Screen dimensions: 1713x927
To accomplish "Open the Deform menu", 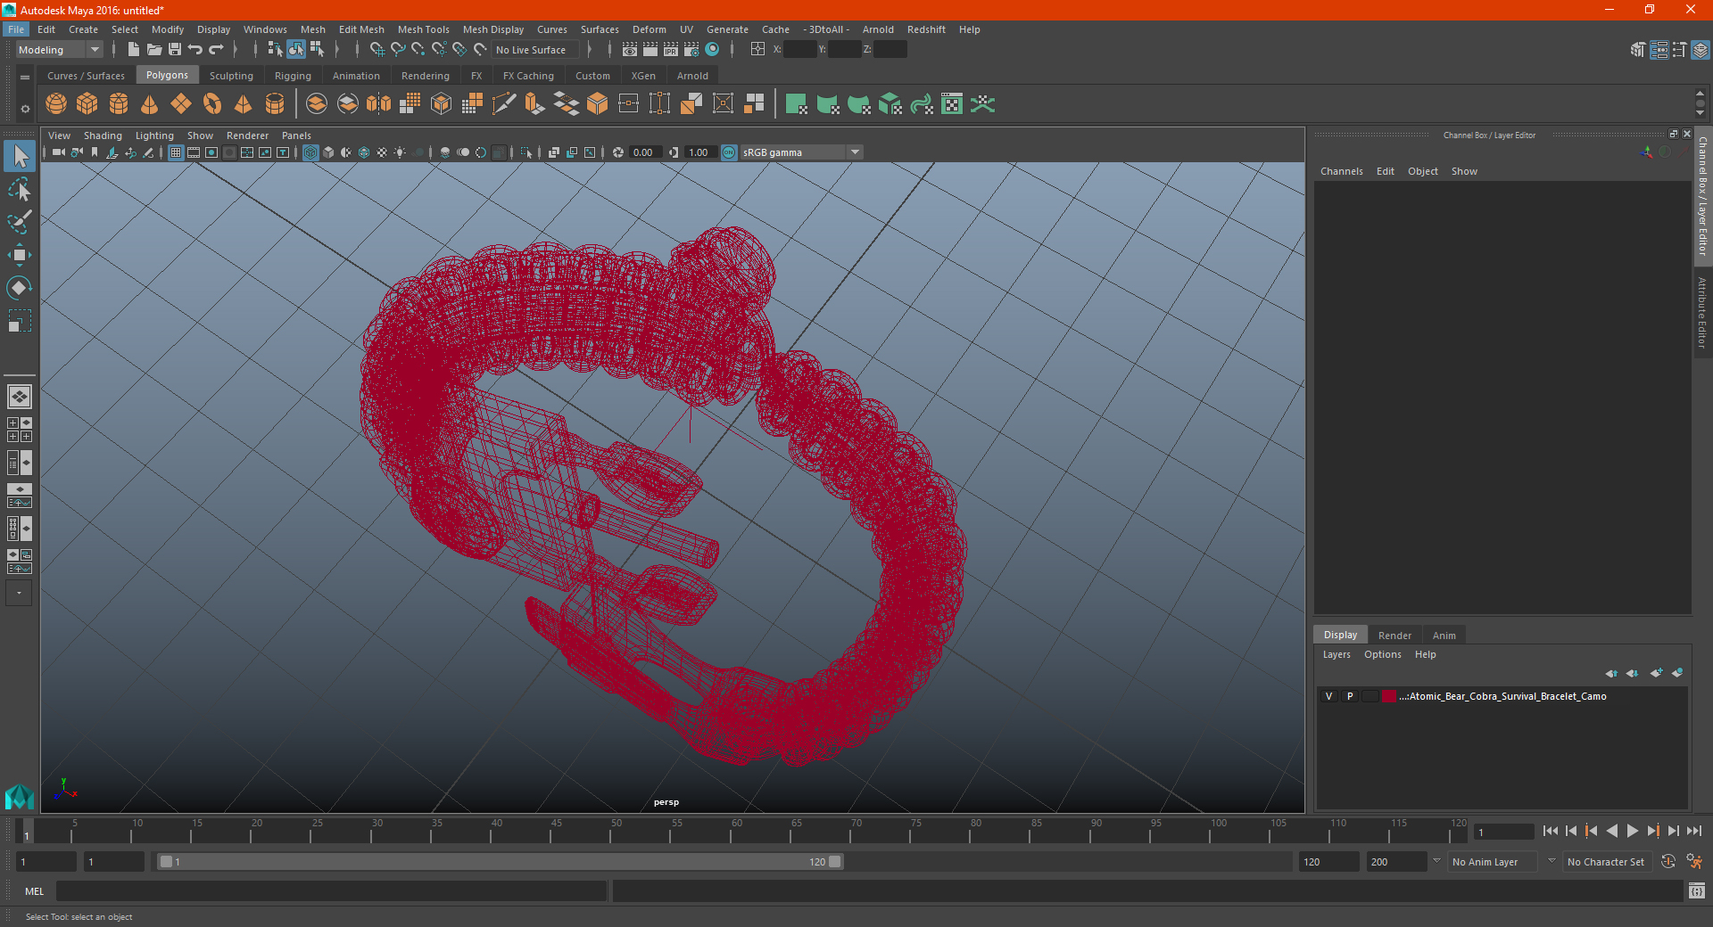I will (649, 29).
